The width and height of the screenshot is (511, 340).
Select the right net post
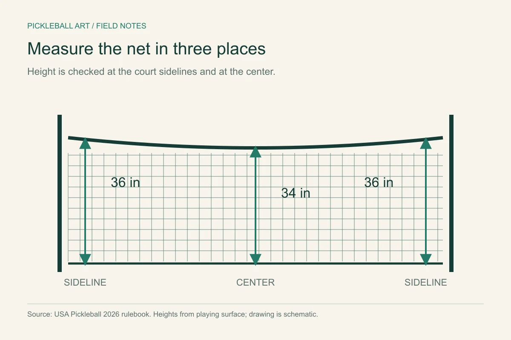click(451, 193)
